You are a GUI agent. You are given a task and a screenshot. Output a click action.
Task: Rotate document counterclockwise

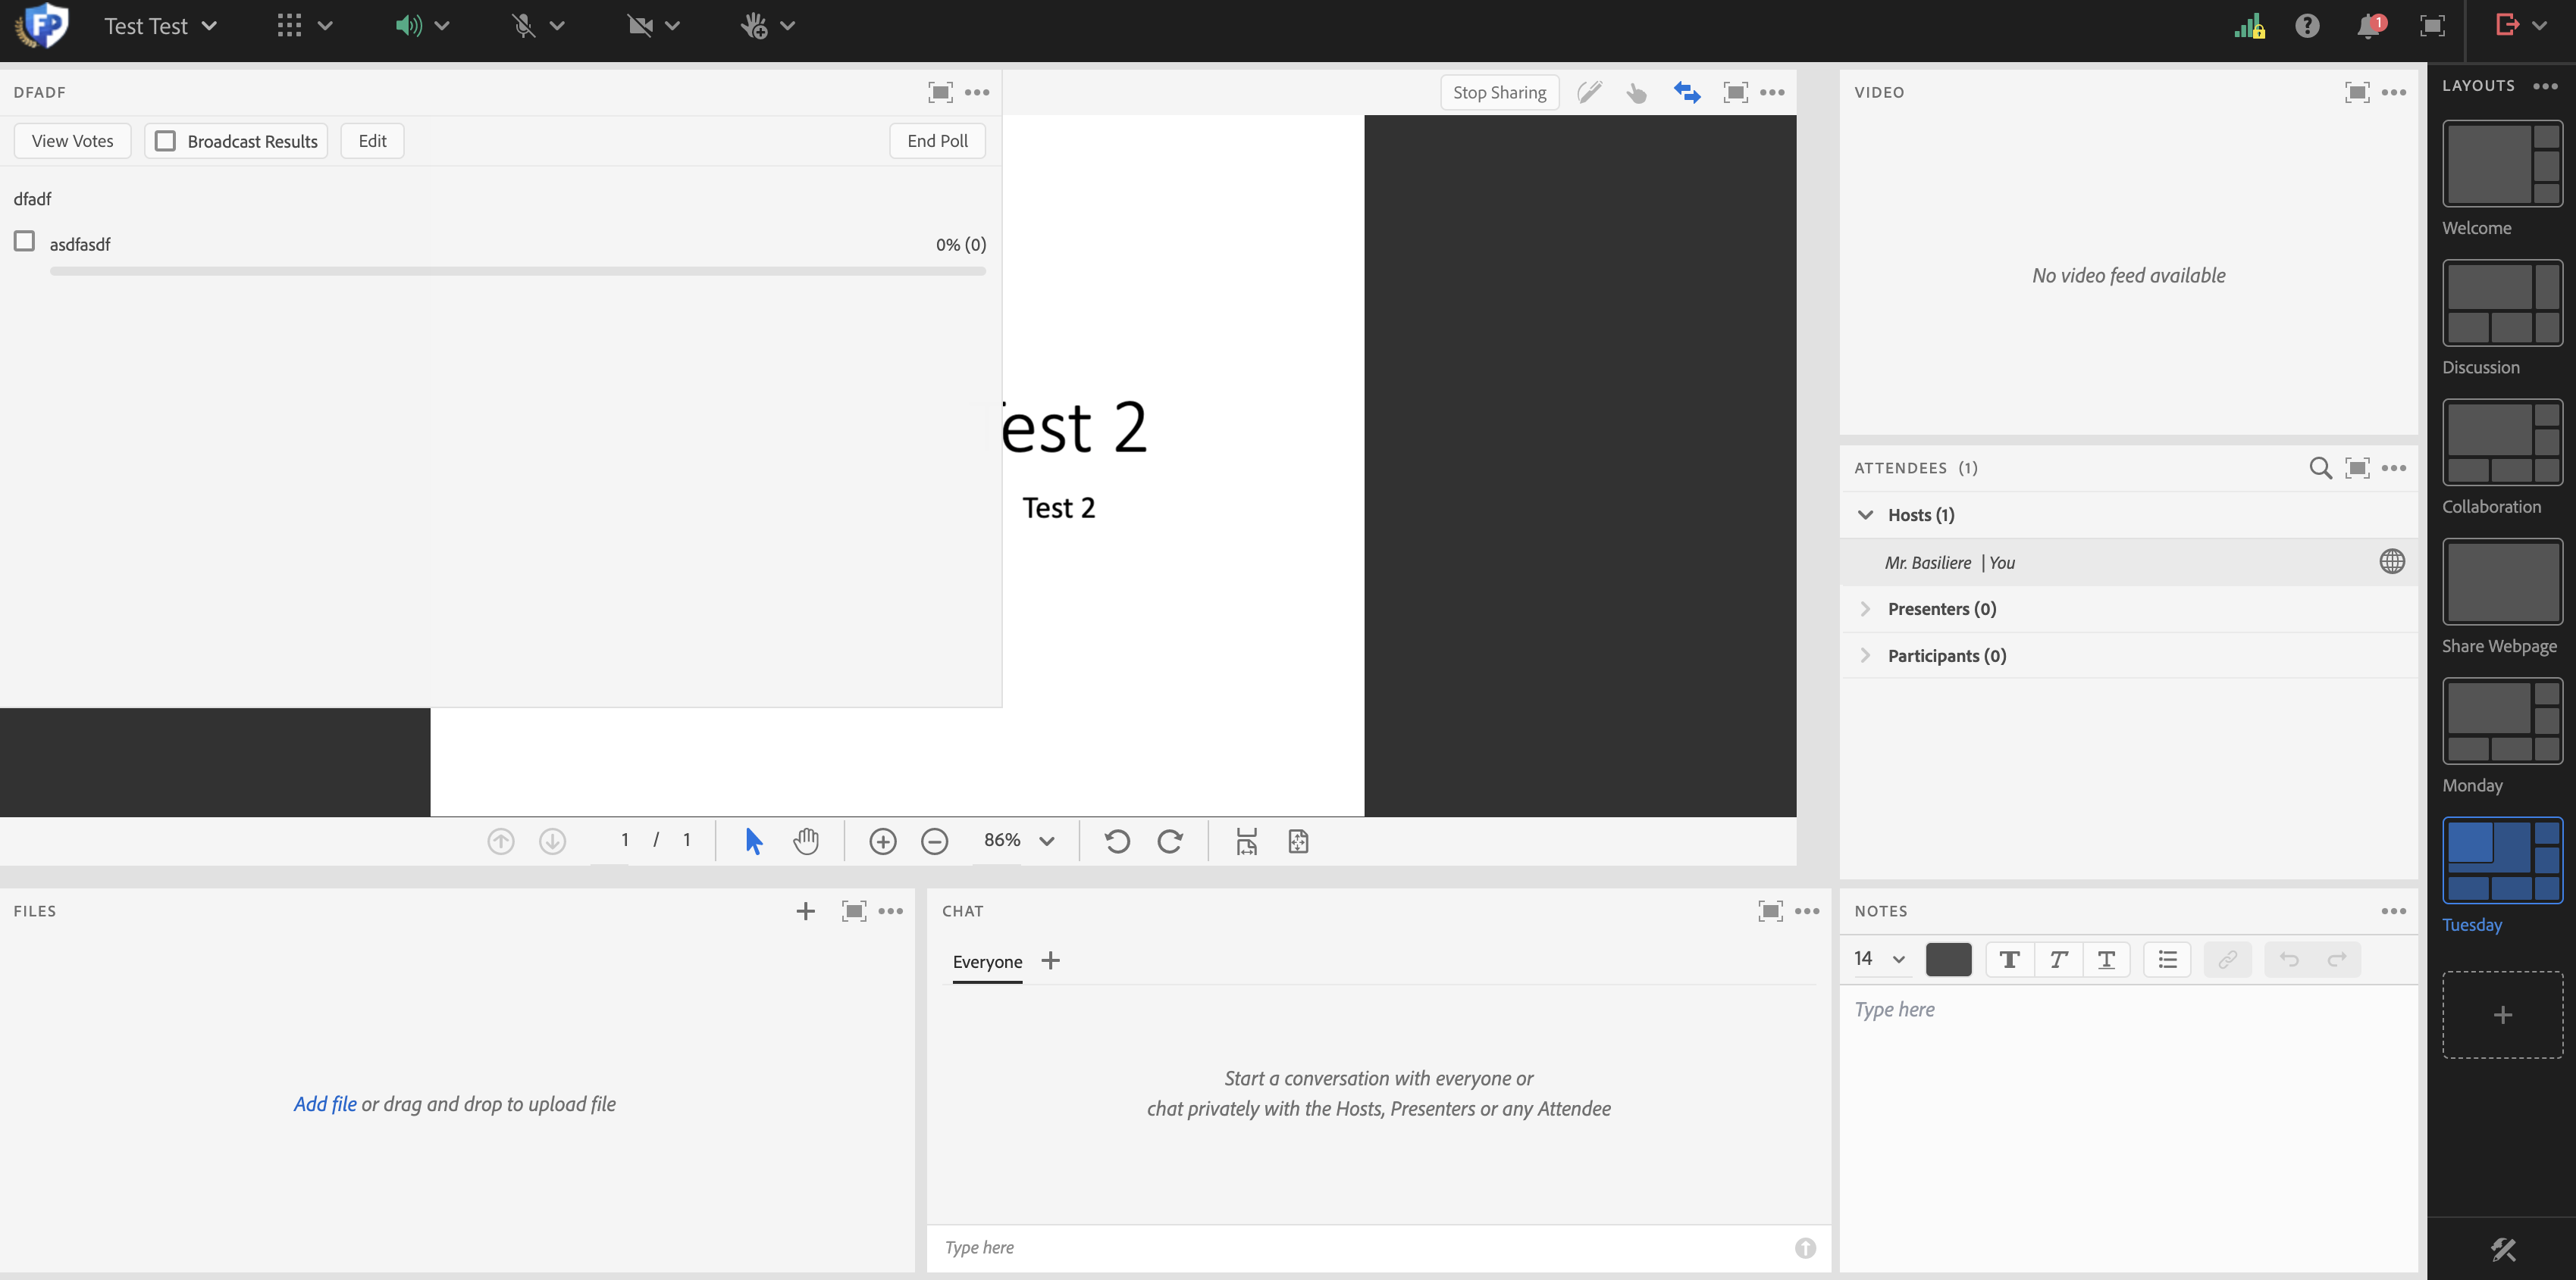click(x=1117, y=841)
